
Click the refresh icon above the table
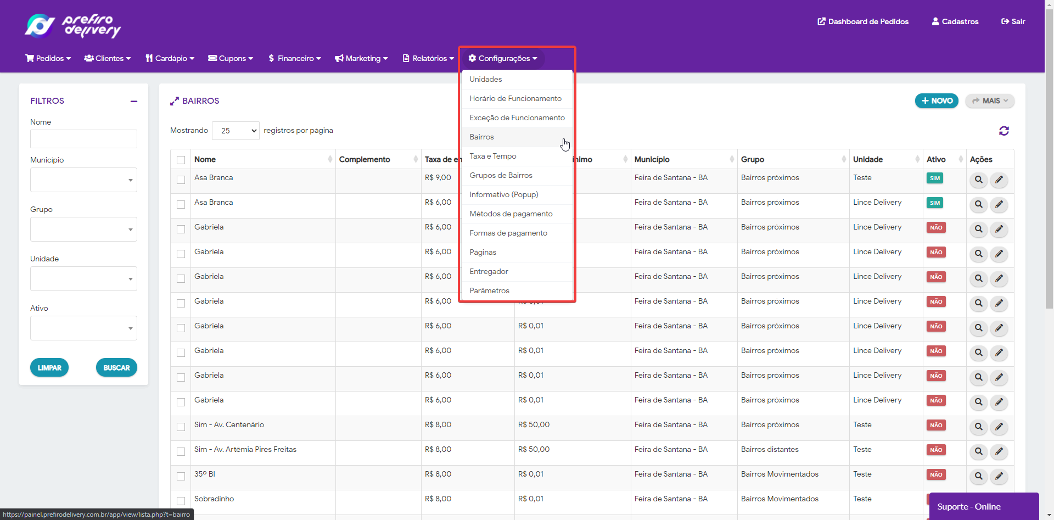[x=1003, y=131]
